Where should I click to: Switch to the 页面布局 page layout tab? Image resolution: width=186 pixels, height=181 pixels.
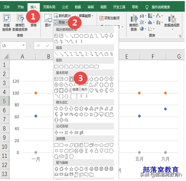click(49, 7)
